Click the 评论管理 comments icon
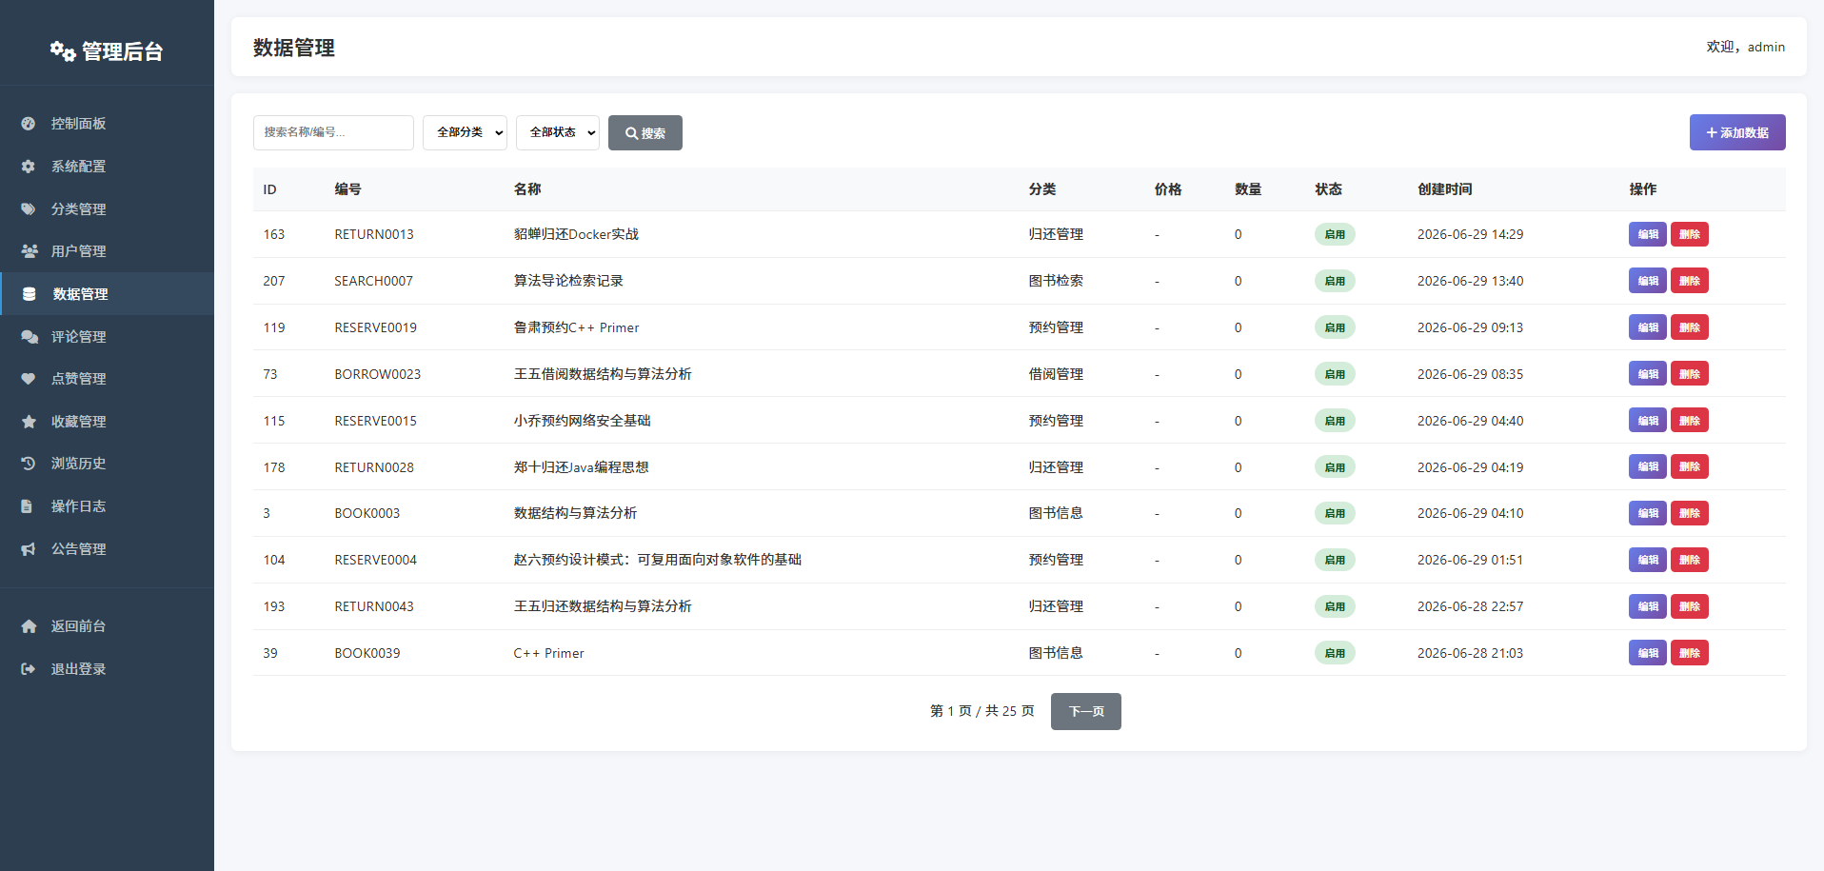The height and width of the screenshot is (871, 1824). pyautogui.click(x=30, y=337)
